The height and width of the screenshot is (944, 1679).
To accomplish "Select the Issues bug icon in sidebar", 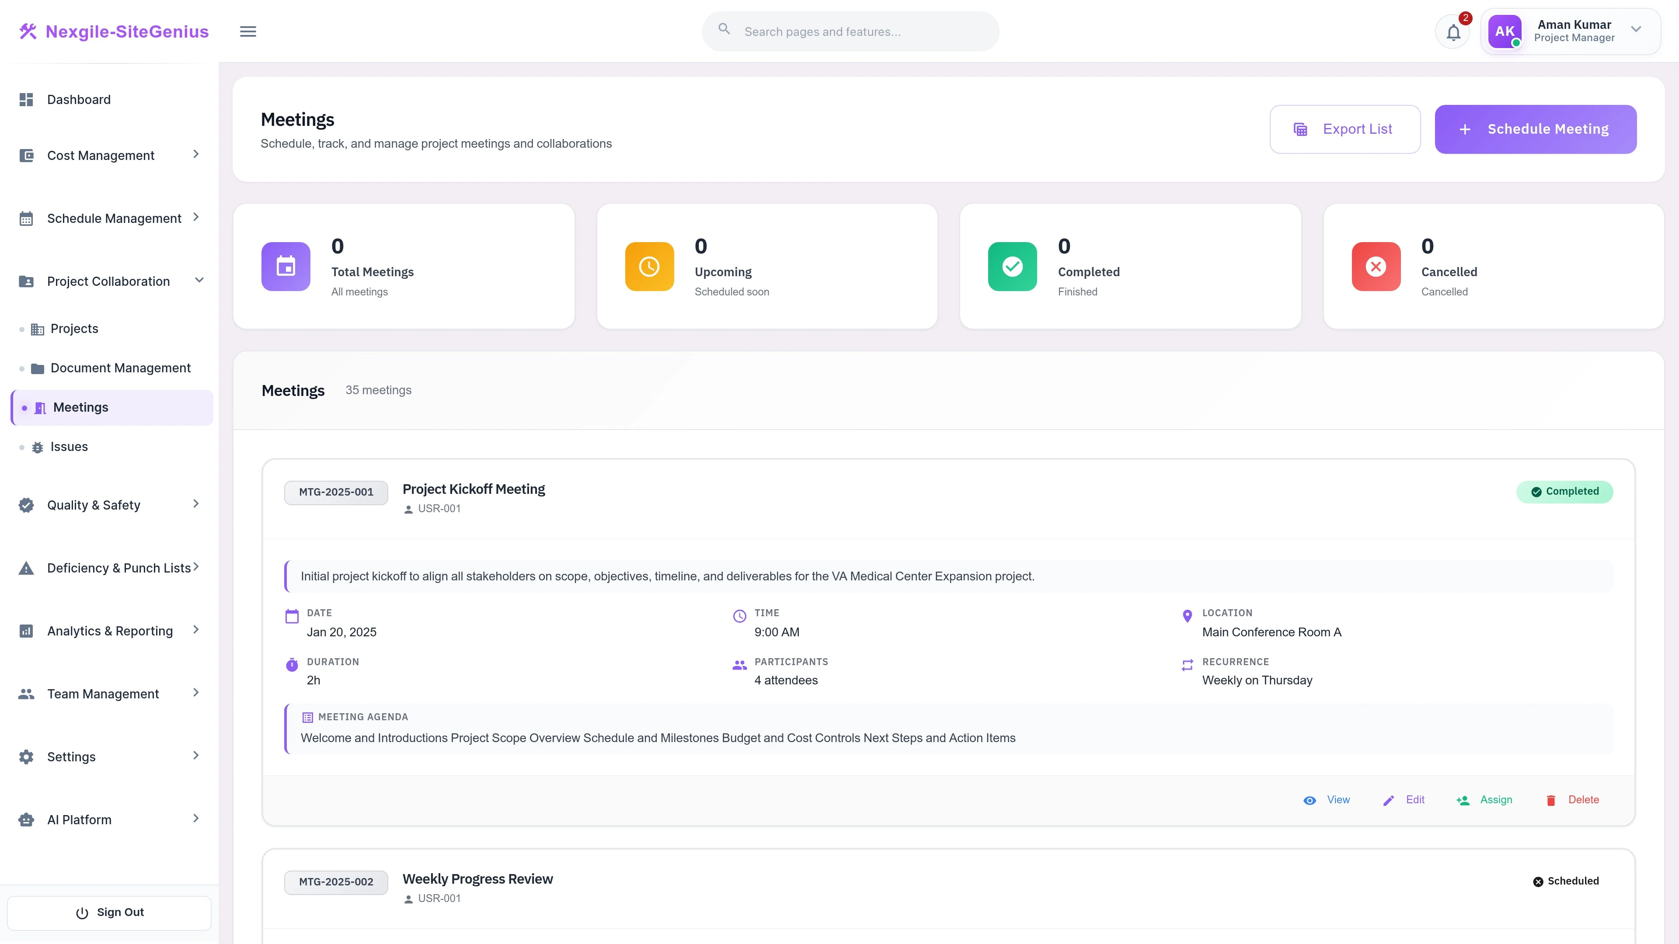I will tap(37, 447).
